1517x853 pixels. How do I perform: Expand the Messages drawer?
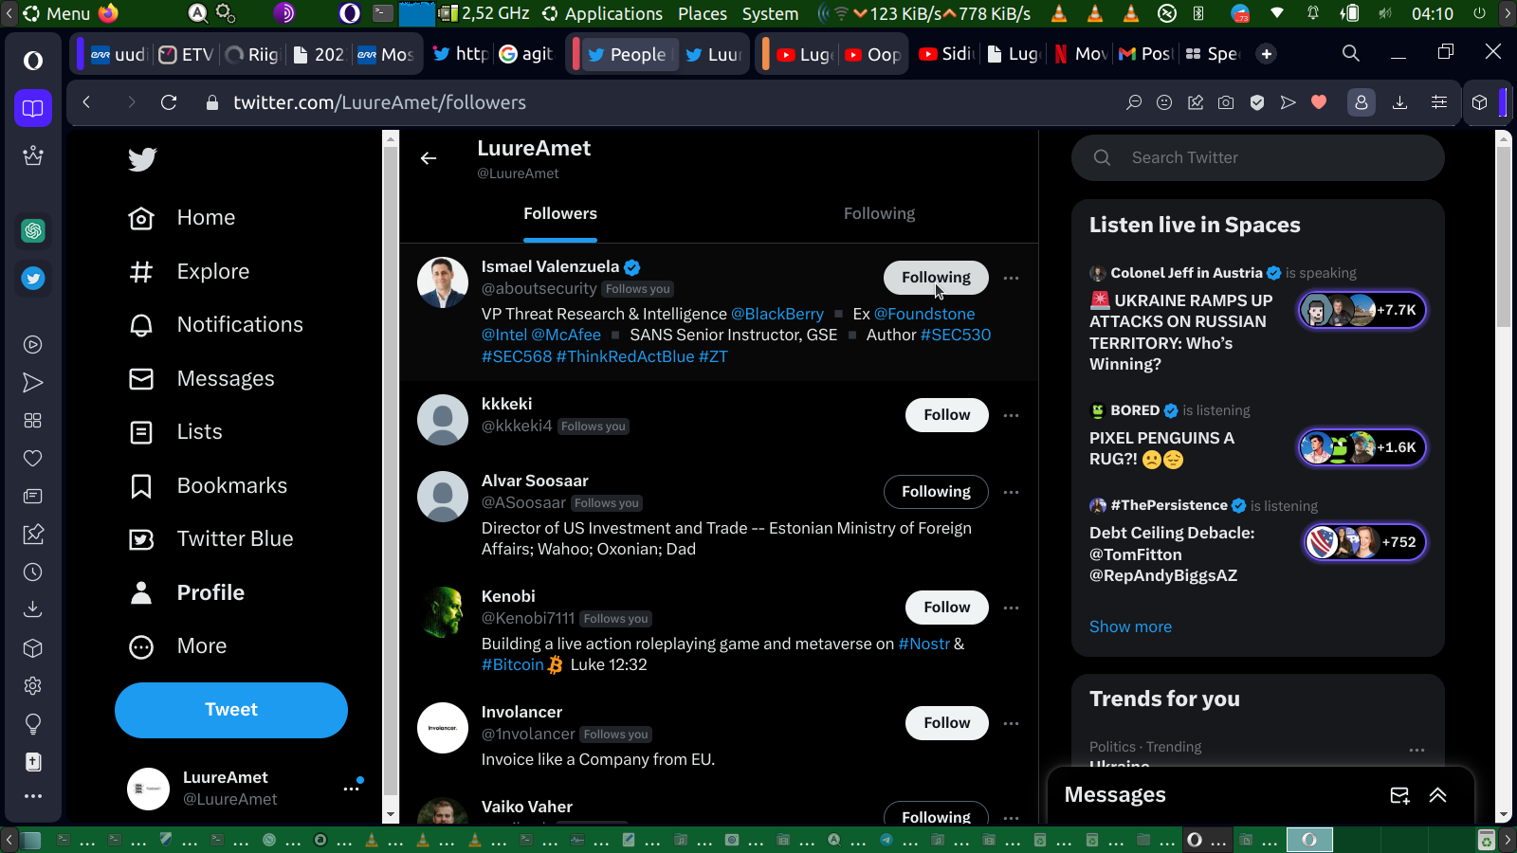coord(1438,795)
